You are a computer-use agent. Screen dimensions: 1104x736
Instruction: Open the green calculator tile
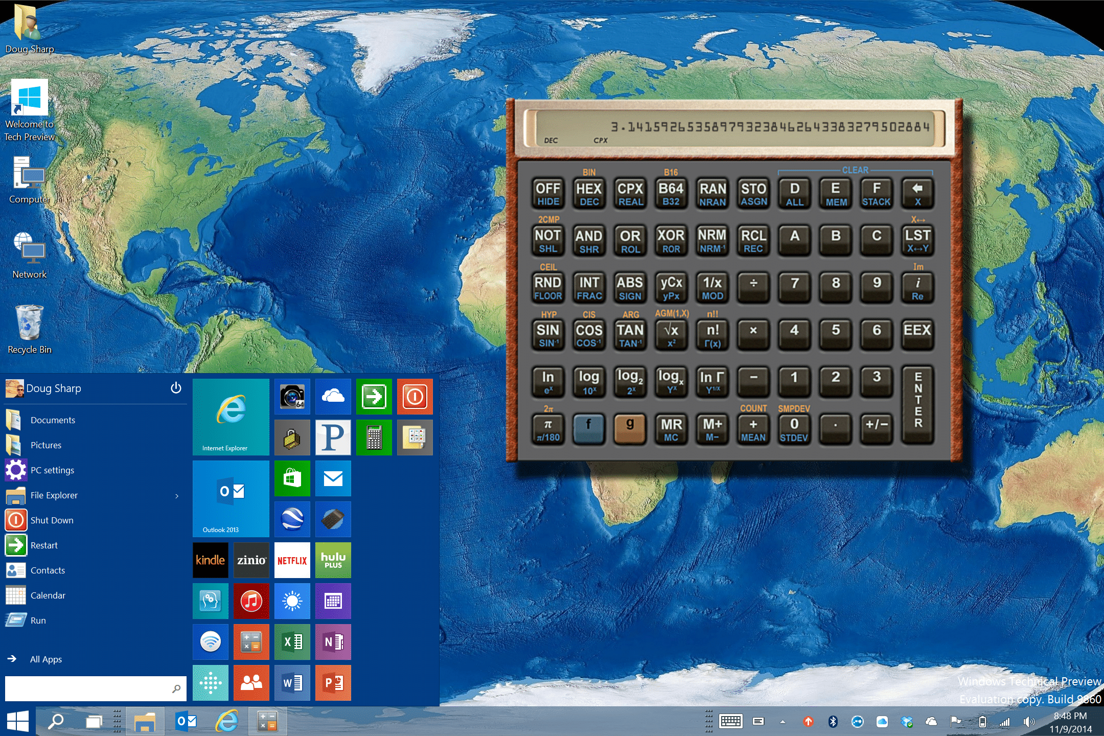374,438
